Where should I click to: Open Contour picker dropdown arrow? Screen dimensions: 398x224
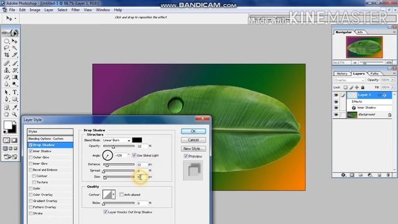[x=113, y=195]
